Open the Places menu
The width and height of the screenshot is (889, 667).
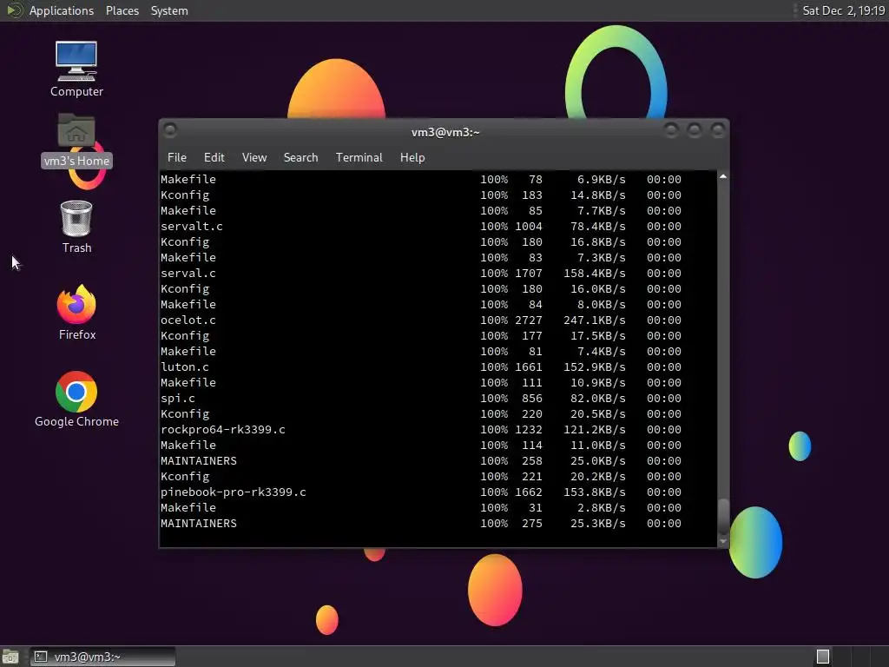122,10
